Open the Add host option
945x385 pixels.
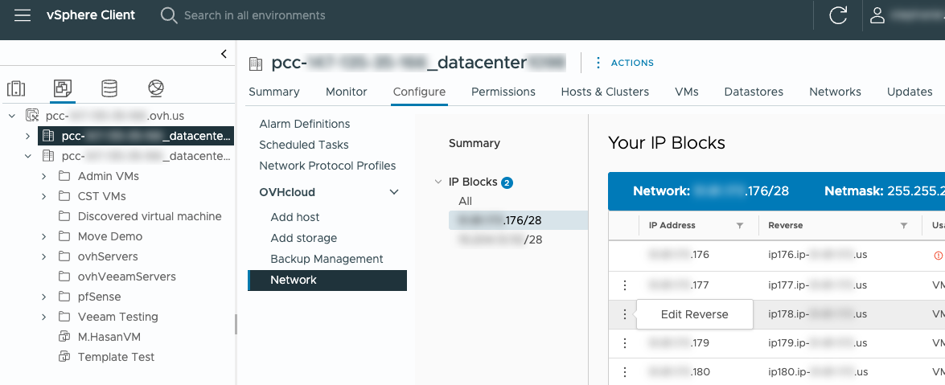[x=295, y=217]
